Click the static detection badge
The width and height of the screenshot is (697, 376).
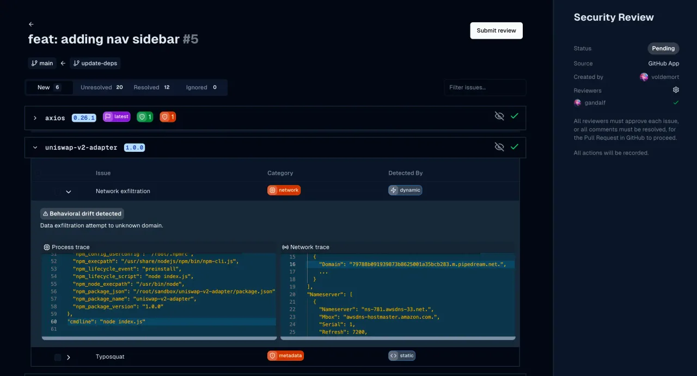(402, 355)
